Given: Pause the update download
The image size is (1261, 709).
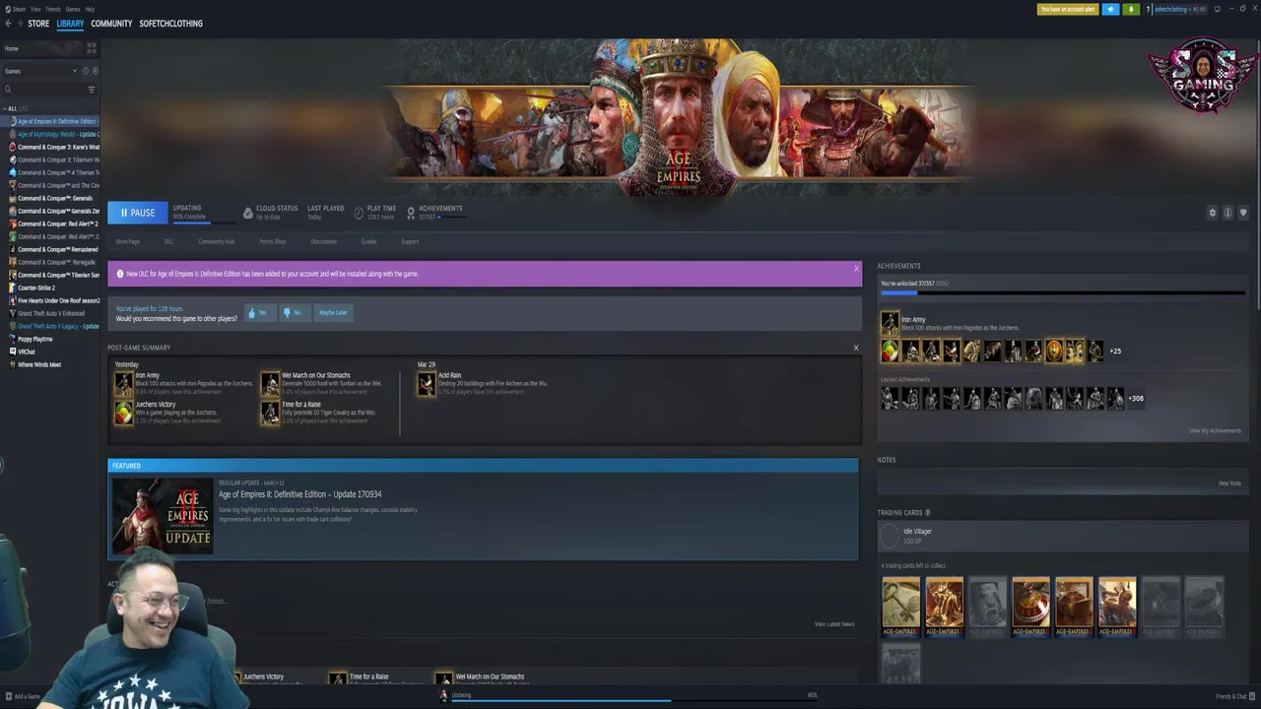Looking at the screenshot, I should coord(137,213).
